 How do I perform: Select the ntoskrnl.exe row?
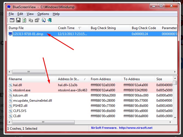point(90,90)
